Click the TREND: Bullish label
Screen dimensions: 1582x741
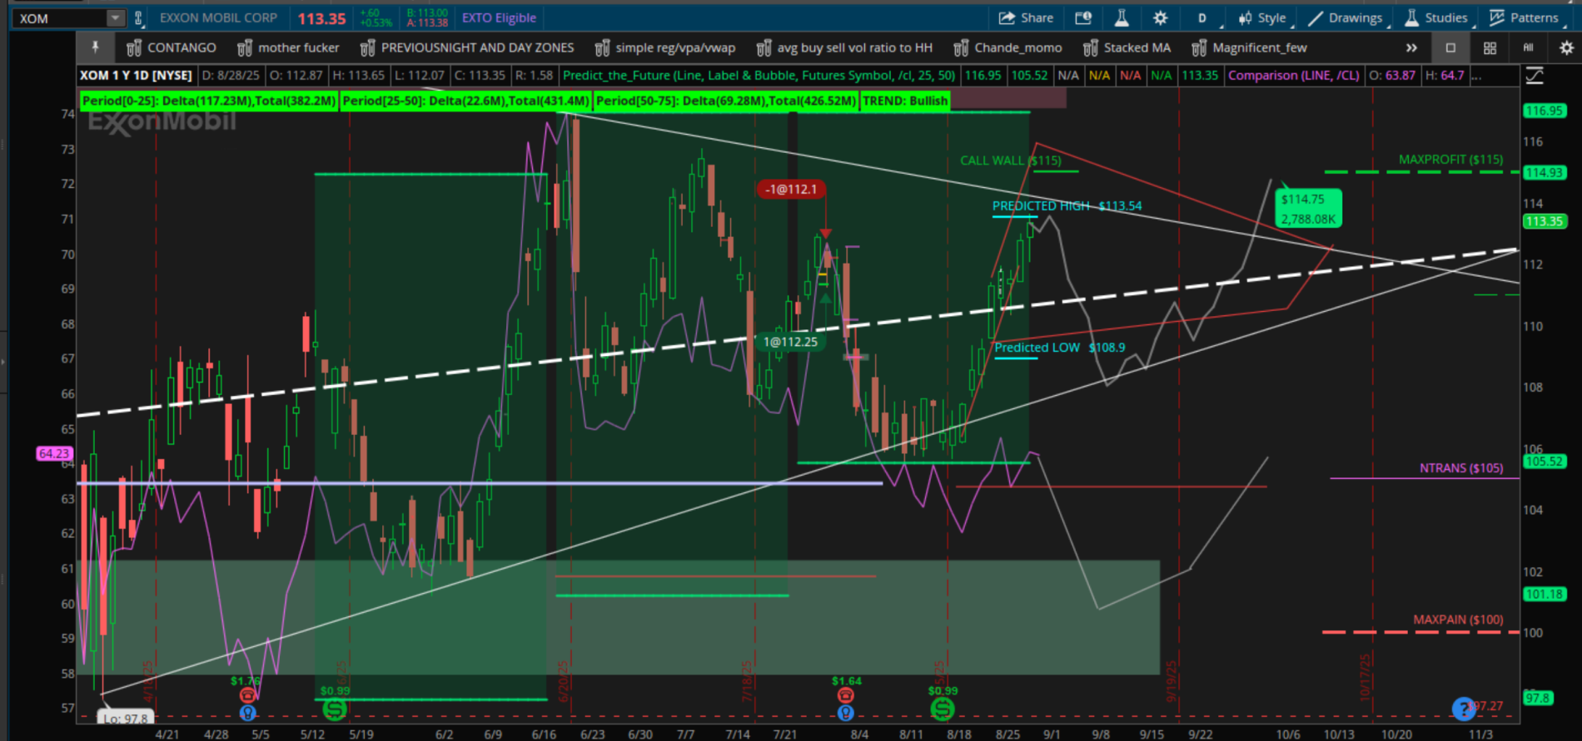click(x=905, y=101)
